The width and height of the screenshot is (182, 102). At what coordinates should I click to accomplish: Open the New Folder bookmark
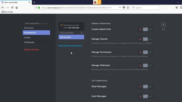click(7, 12)
